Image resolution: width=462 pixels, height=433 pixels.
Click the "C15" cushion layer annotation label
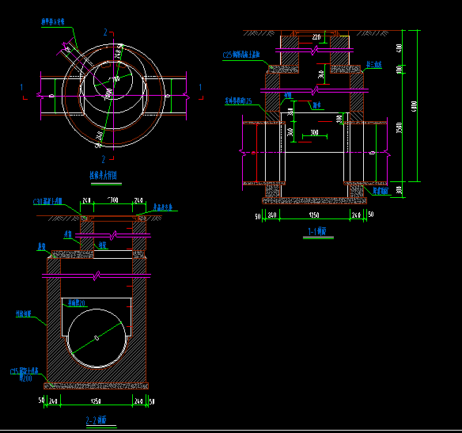(25, 371)
